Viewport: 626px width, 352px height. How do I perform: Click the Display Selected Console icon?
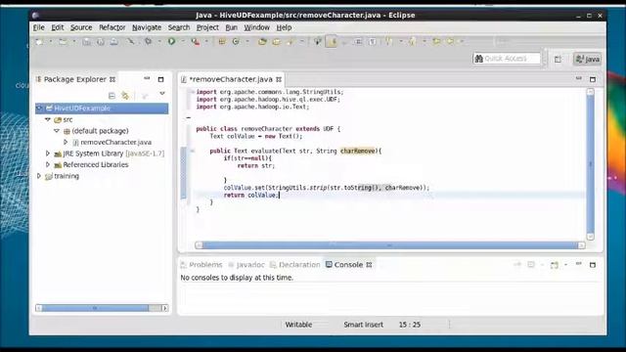tap(531, 265)
